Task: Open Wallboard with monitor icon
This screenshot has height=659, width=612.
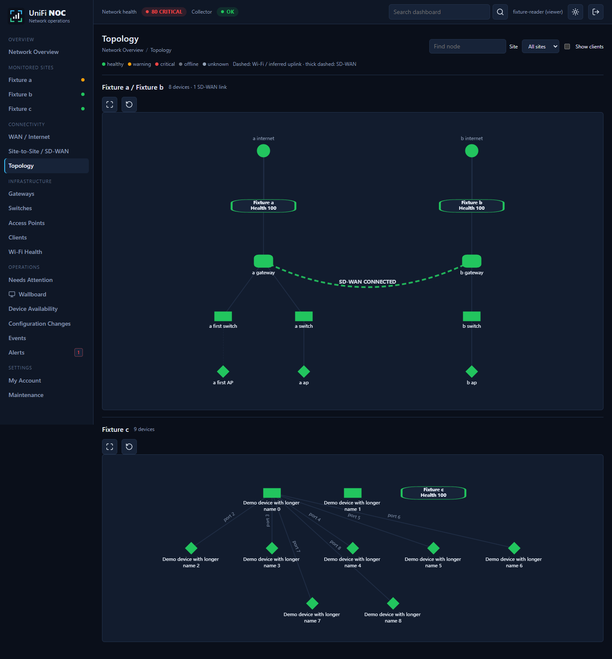Action: pyautogui.click(x=46, y=294)
